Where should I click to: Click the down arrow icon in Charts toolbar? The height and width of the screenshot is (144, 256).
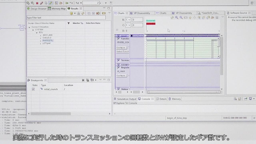[x=194, y=18]
